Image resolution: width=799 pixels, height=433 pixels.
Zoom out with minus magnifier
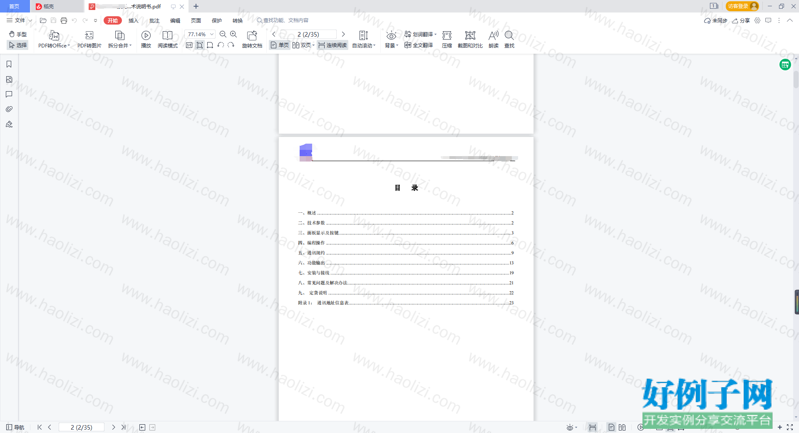coord(223,34)
